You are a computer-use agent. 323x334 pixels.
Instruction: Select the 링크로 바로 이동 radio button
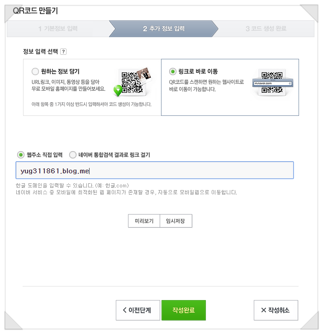point(173,72)
